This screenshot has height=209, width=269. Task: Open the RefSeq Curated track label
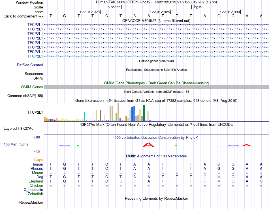pyautogui.click(x=30, y=65)
